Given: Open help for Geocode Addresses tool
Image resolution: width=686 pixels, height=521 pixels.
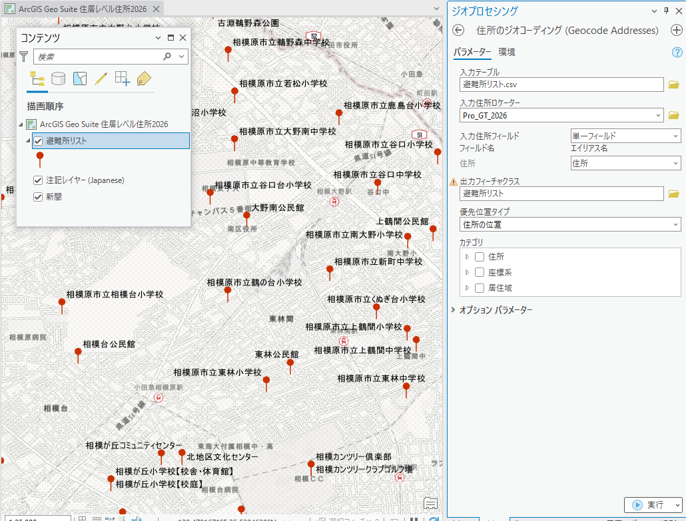Looking at the screenshot, I should (677, 53).
